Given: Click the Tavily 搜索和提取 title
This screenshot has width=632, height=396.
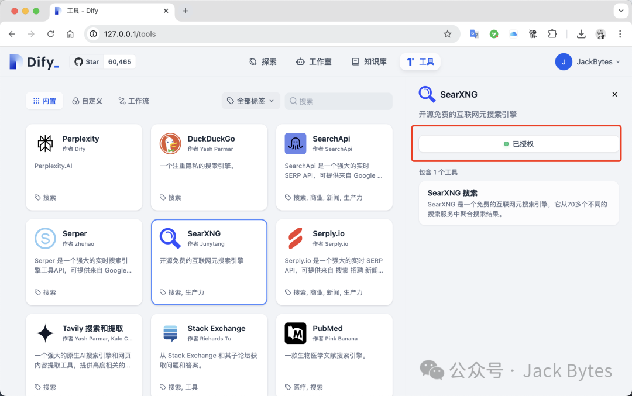Looking at the screenshot, I should point(92,328).
